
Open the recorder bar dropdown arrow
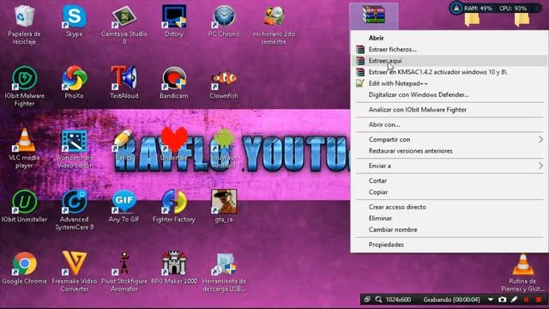(491, 300)
